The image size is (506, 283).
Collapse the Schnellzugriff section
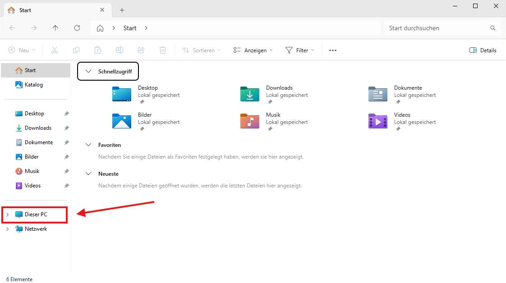pyautogui.click(x=88, y=71)
